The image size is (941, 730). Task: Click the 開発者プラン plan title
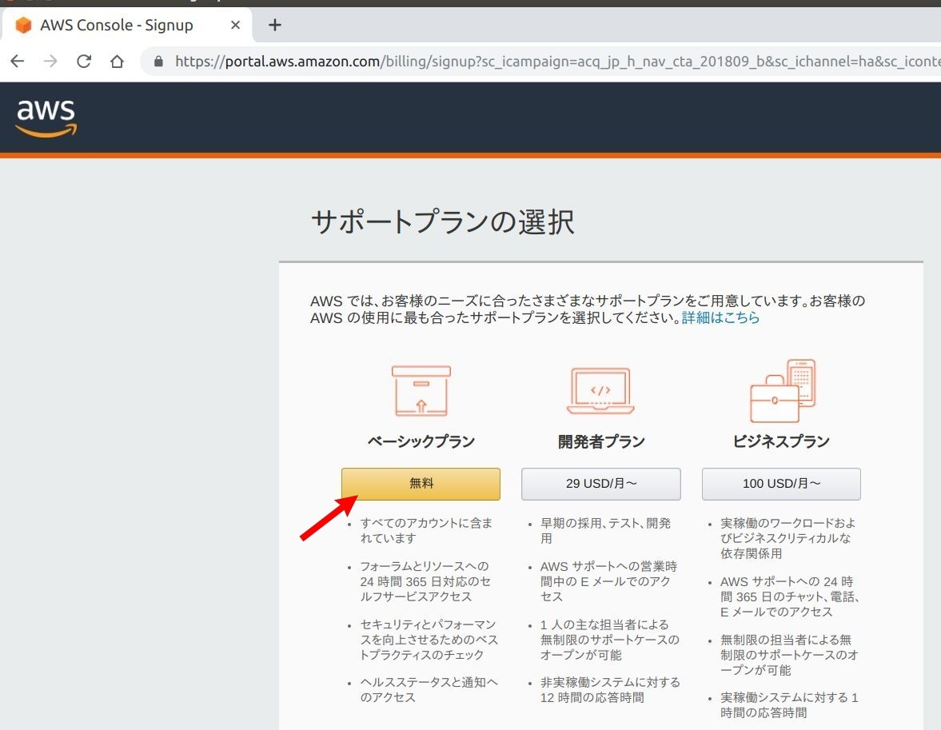(x=601, y=442)
